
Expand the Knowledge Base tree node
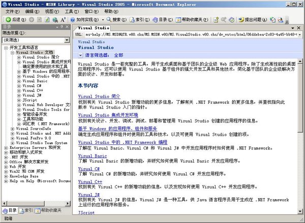[x=6, y=176]
